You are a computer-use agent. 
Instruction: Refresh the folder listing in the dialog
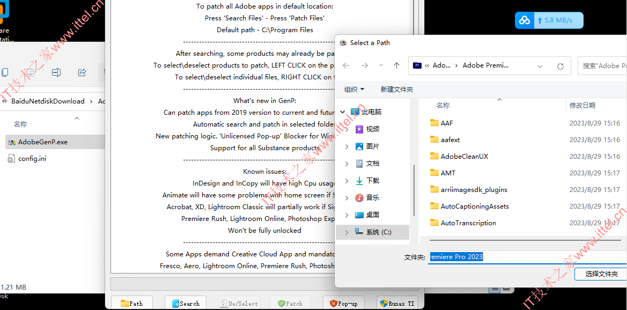pyautogui.click(x=560, y=66)
